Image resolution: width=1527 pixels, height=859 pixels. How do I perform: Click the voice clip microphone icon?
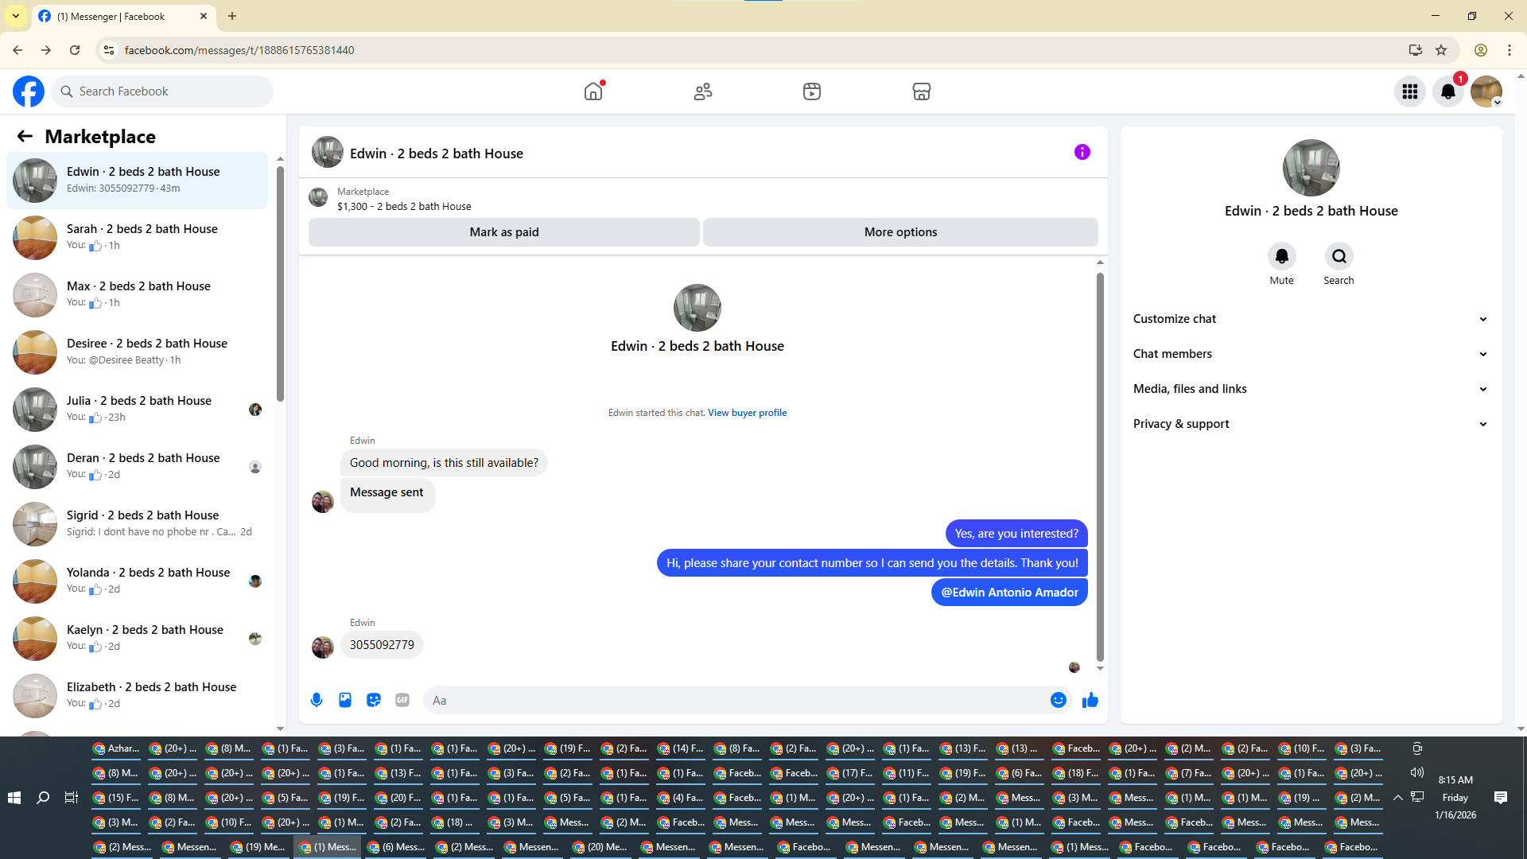coord(317,700)
